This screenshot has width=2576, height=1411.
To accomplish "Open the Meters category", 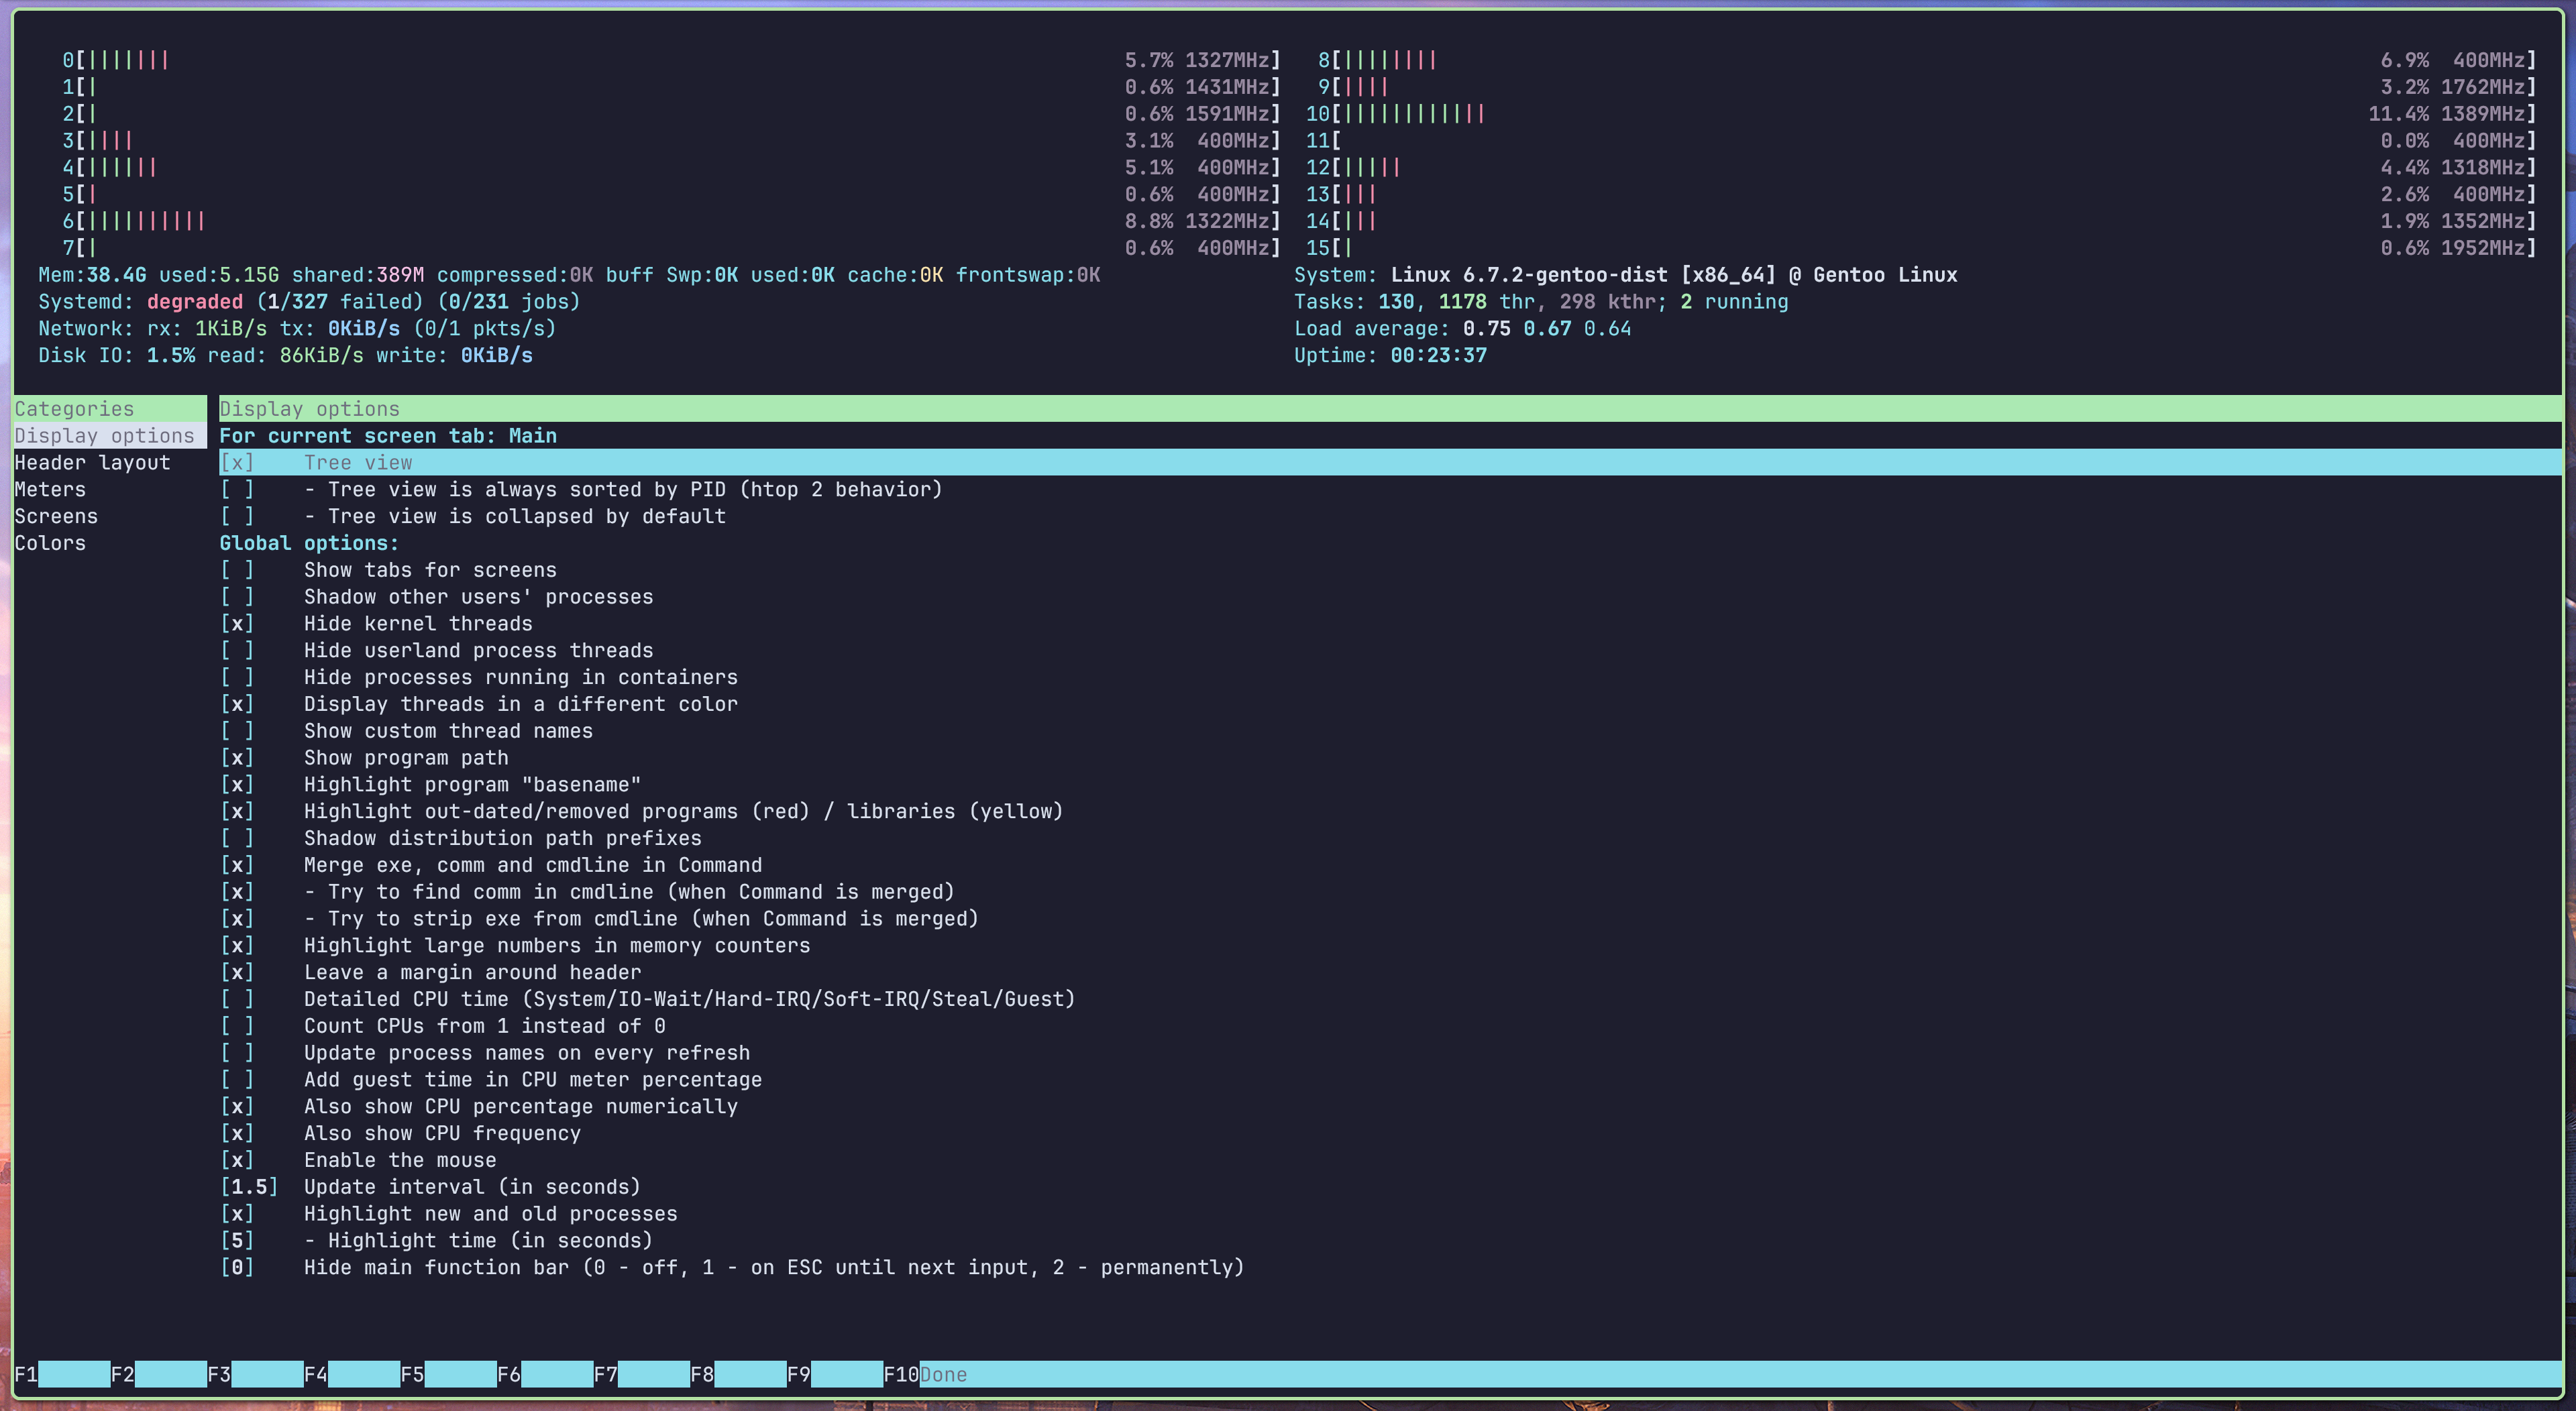I will coord(50,489).
